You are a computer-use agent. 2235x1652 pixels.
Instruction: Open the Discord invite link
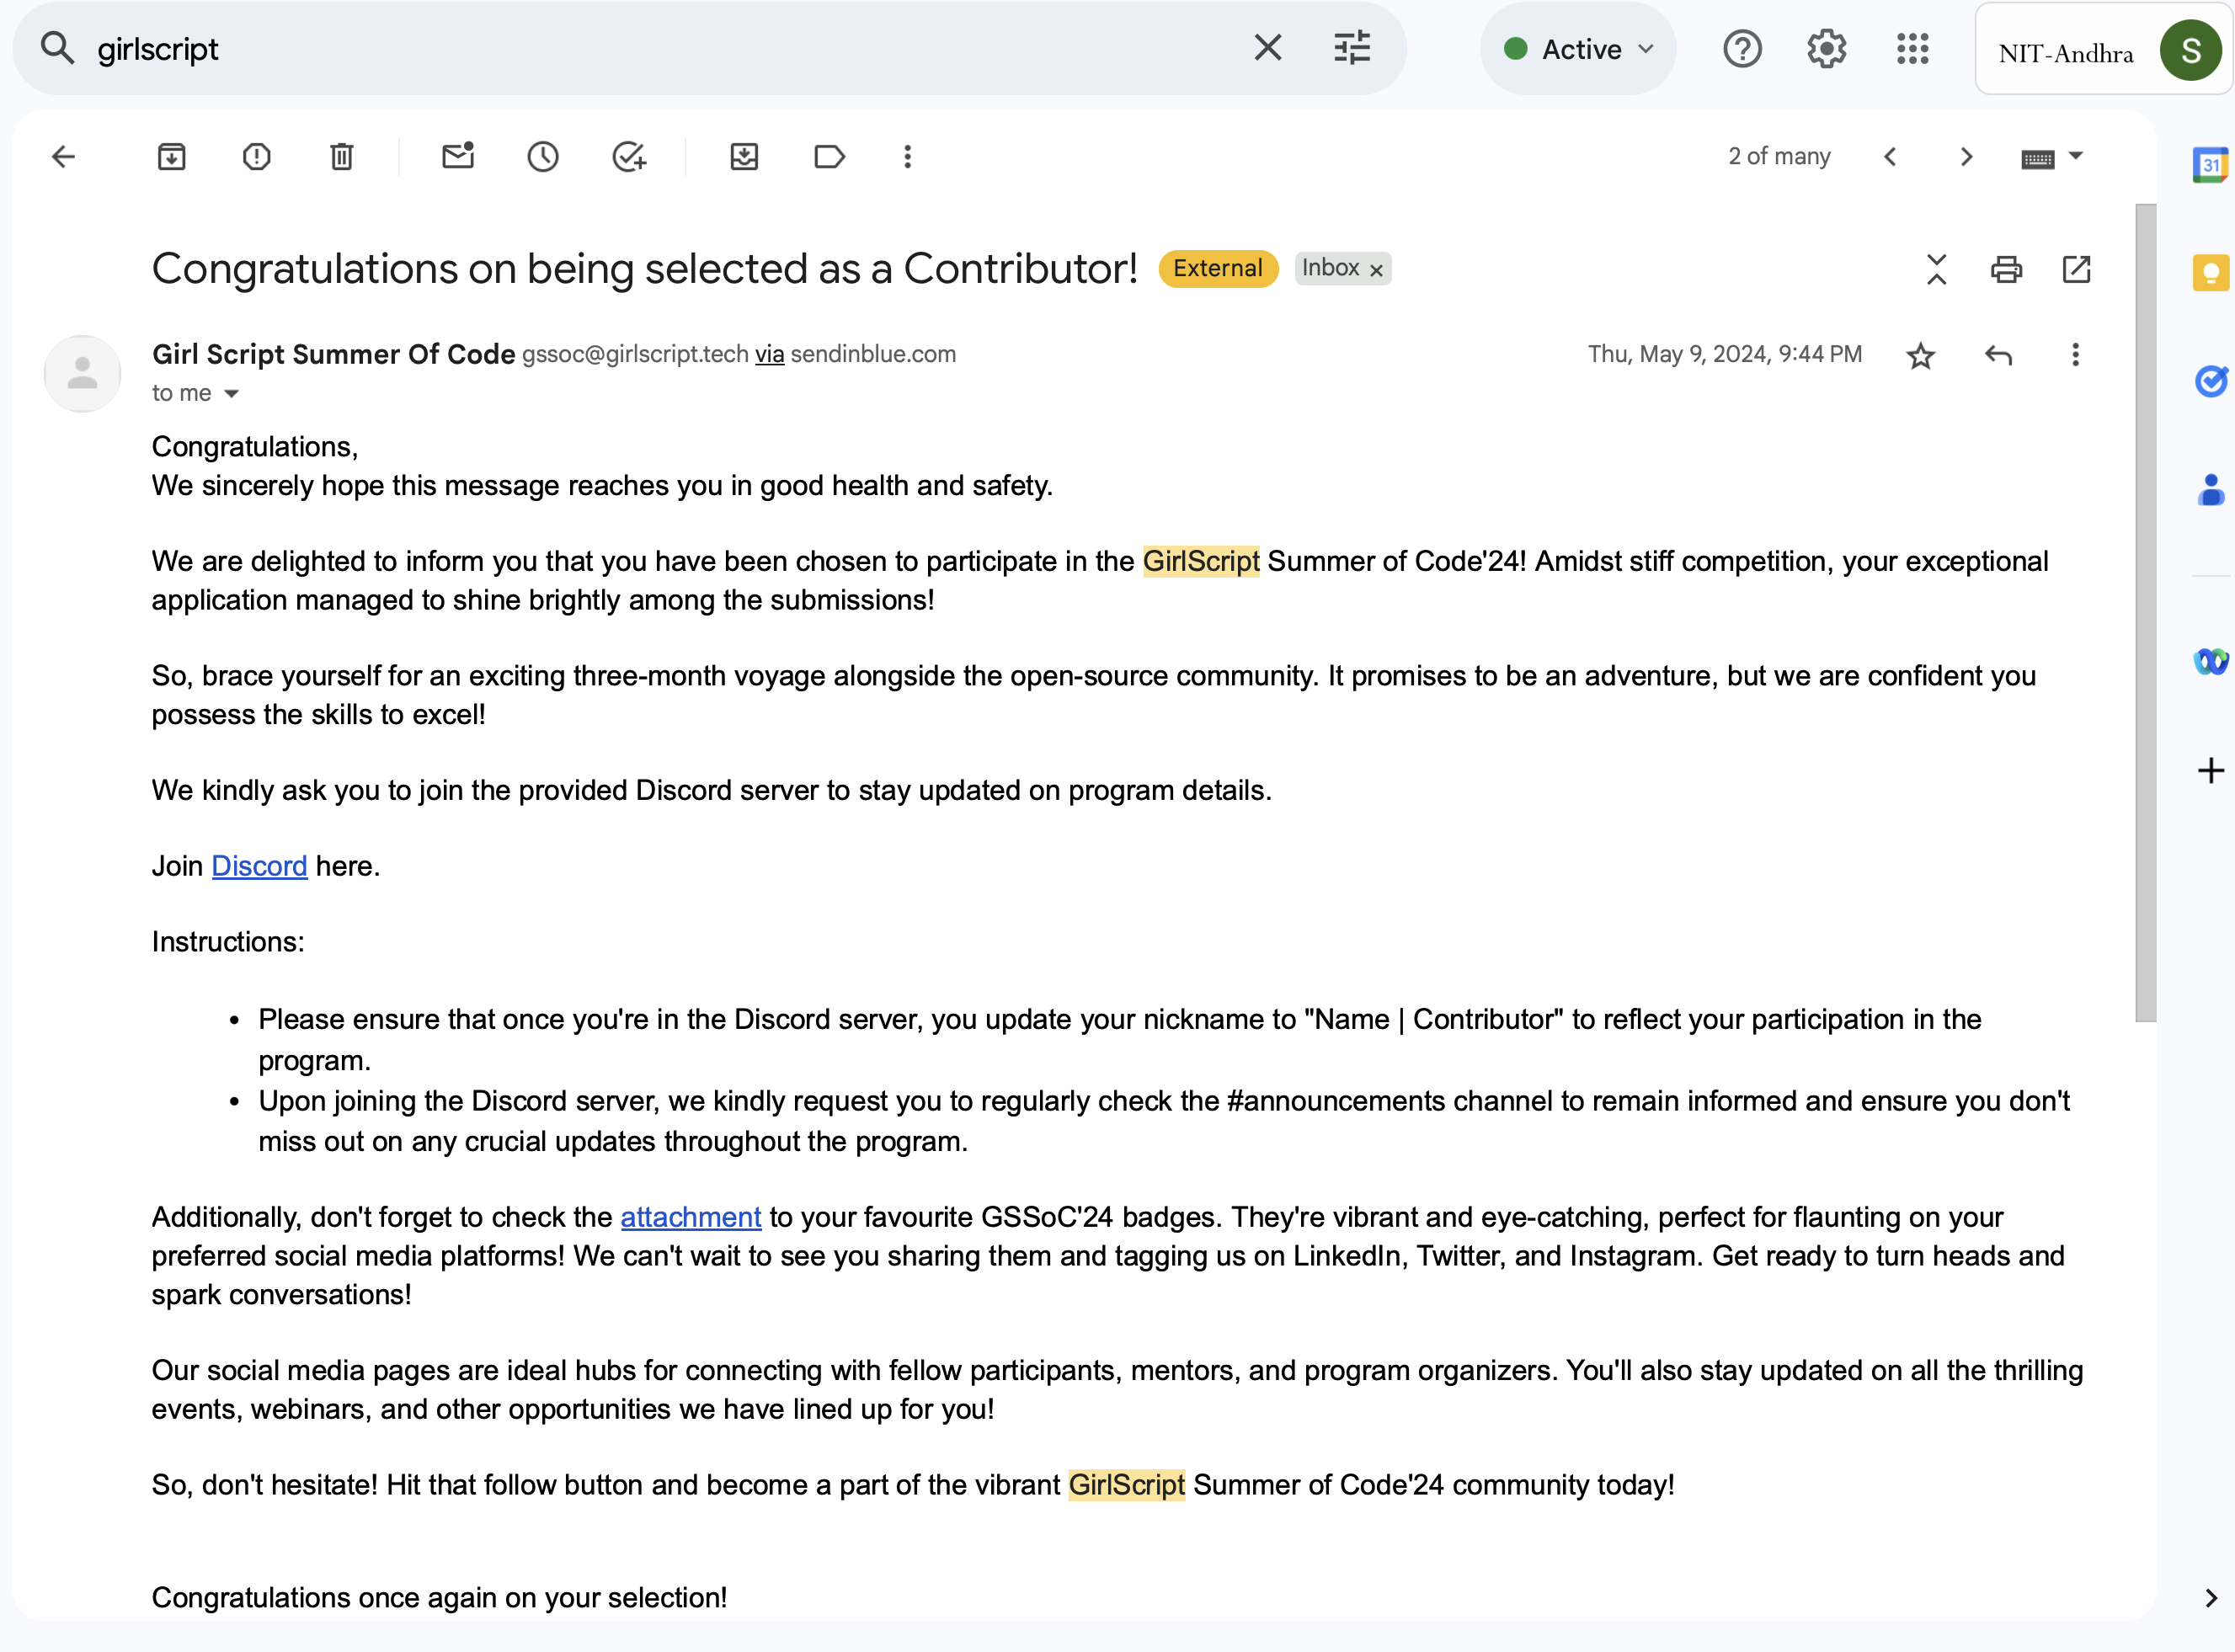tap(259, 866)
